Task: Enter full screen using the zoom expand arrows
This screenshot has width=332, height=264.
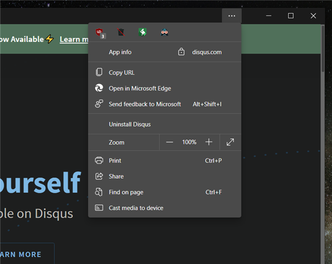Action: click(230, 142)
